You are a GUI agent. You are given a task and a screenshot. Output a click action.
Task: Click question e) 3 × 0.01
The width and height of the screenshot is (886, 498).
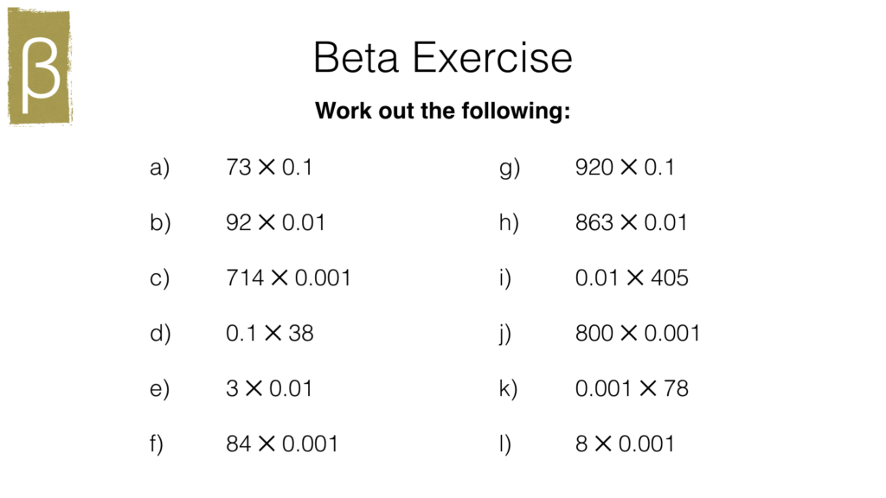click(269, 389)
